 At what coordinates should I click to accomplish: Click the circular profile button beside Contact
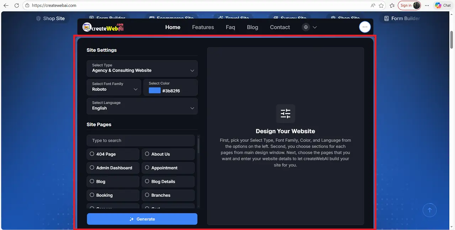pos(365,27)
